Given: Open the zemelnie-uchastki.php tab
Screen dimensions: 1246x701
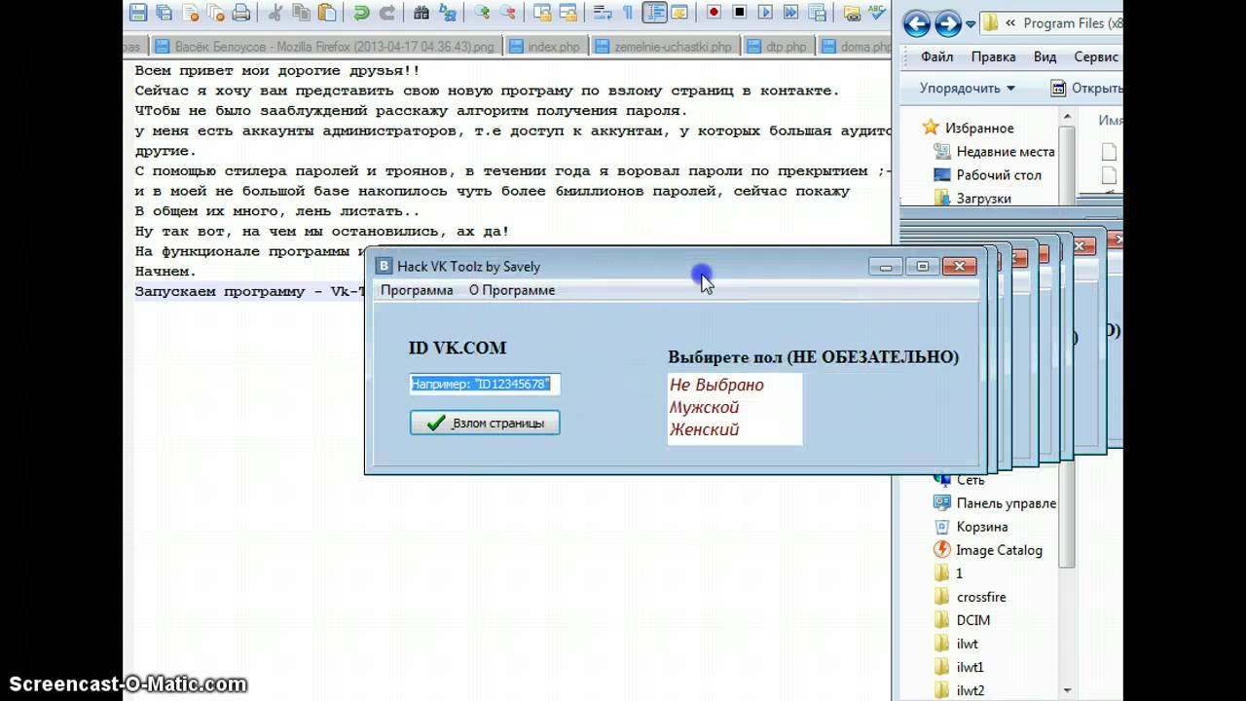Looking at the screenshot, I should point(663,46).
